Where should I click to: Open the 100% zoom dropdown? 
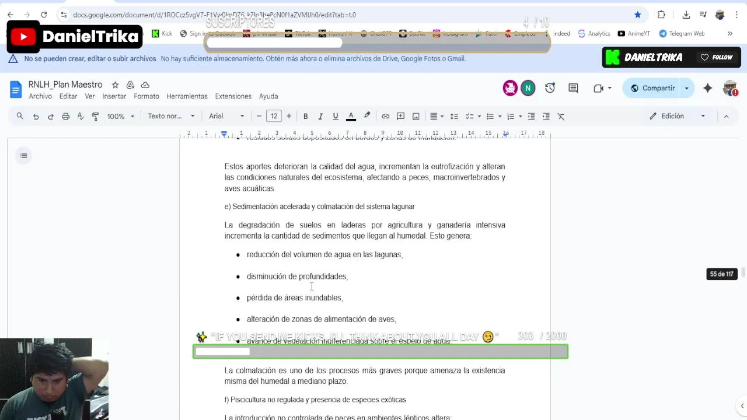click(120, 116)
